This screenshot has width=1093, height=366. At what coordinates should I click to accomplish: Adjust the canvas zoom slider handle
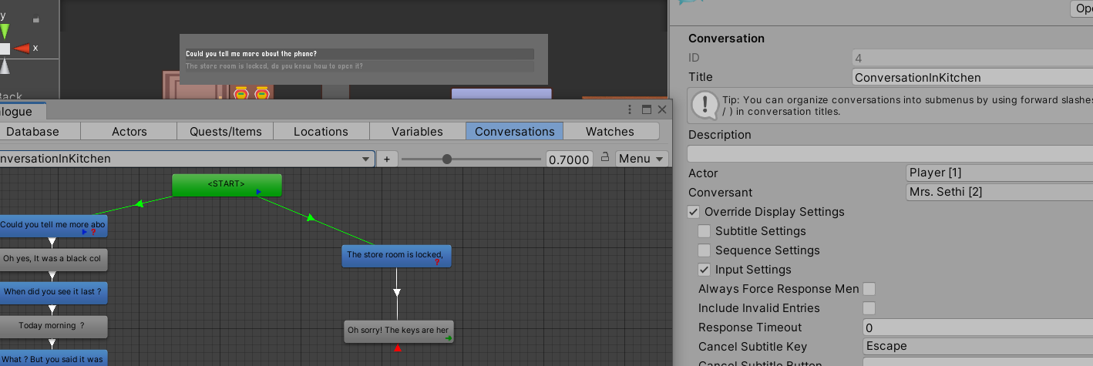(x=447, y=159)
